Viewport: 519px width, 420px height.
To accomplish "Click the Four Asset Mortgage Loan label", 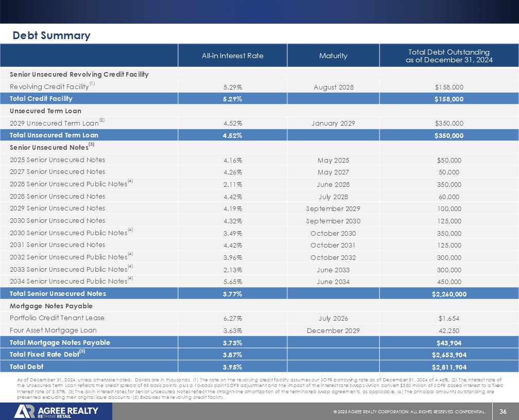I will coord(53,330).
